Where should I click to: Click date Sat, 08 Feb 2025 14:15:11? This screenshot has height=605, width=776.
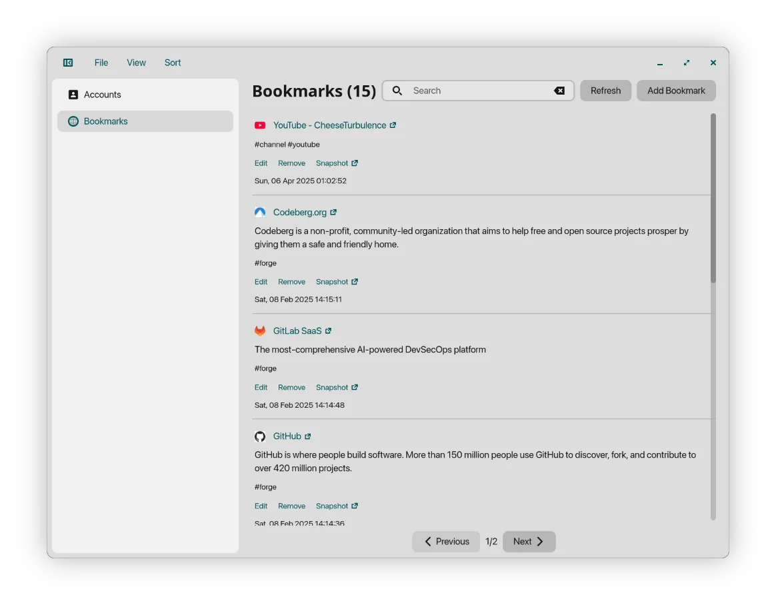pyautogui.click(x=298, y=299)
